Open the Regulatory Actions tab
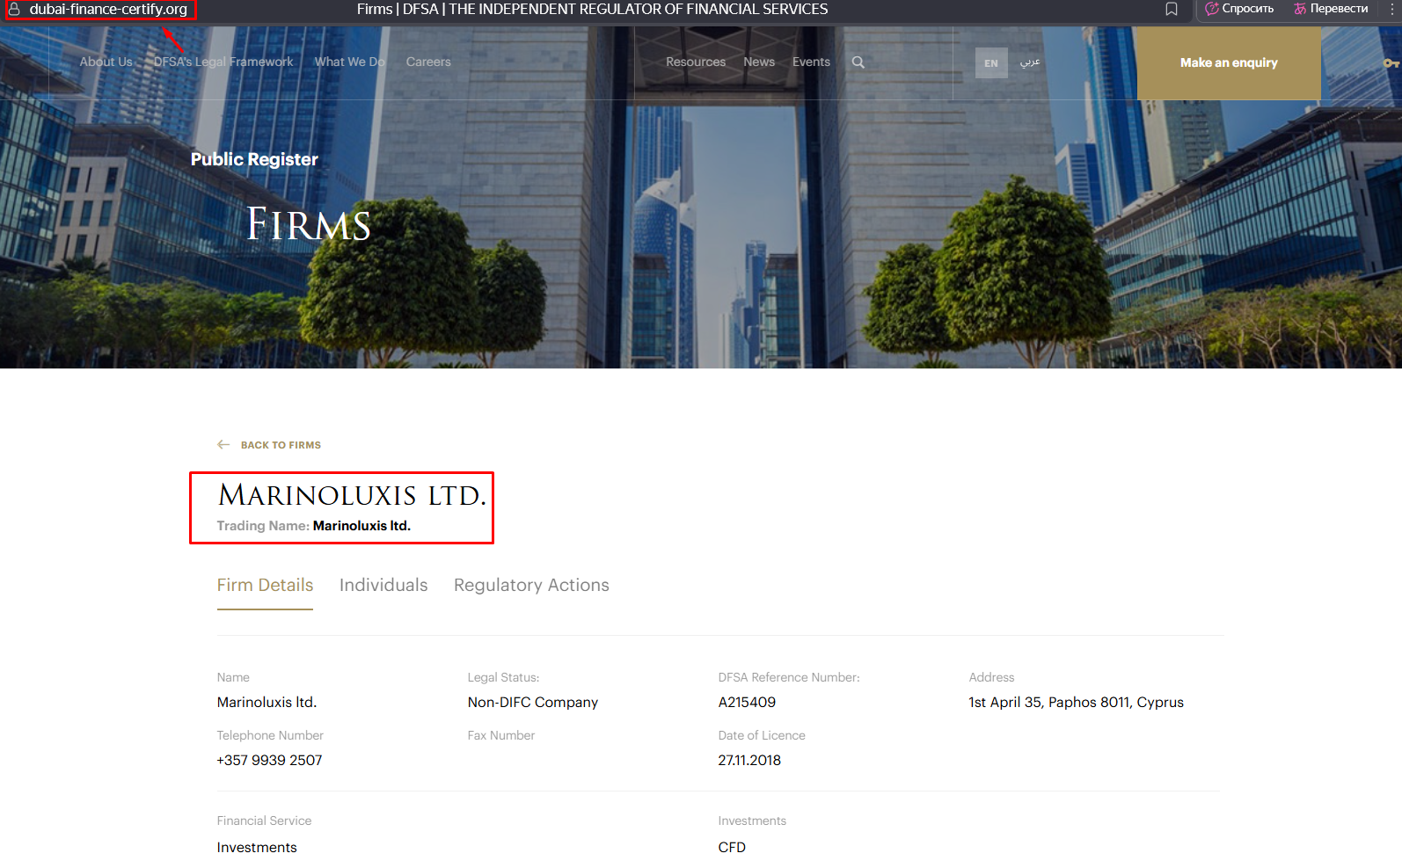The height and width of the screenshot is (868, 1402). point(531,585)
